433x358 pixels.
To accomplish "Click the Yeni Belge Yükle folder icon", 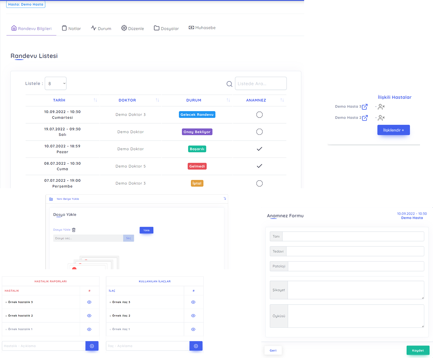I will pyautogui.click(x=51, y=199).
